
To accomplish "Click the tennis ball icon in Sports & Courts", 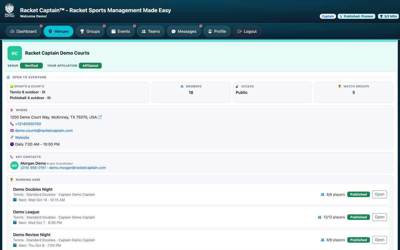I will [x=12, y=86].
